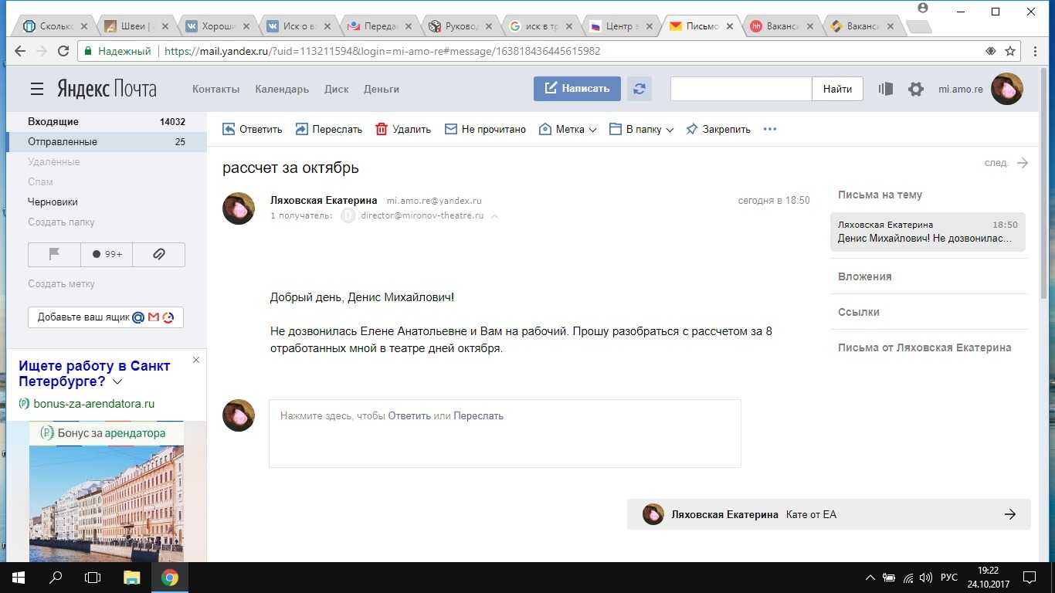Click the Написать compose button

[577, 89]
